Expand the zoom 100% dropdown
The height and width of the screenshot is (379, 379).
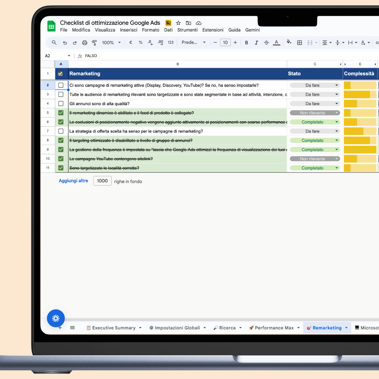click(x=111, y=43)
